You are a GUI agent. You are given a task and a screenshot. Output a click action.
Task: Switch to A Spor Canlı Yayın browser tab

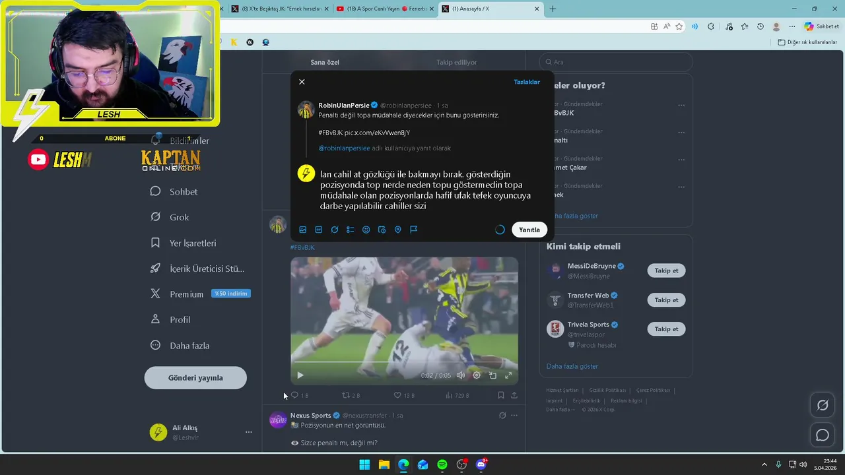(384, 9)
